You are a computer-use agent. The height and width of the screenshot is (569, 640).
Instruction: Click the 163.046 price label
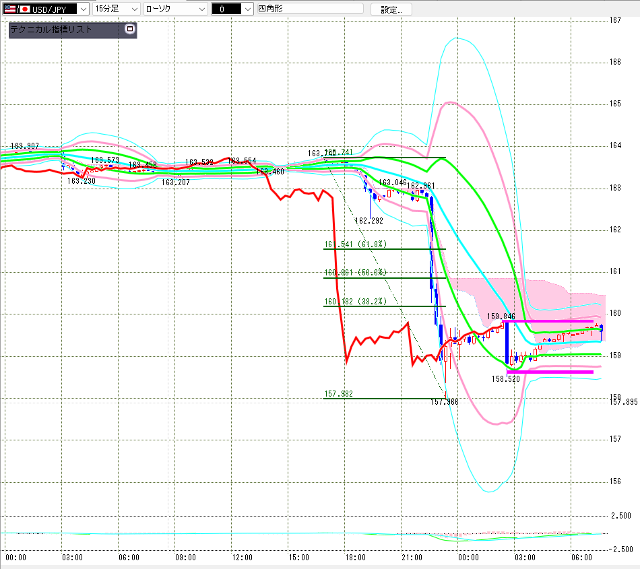393,182
